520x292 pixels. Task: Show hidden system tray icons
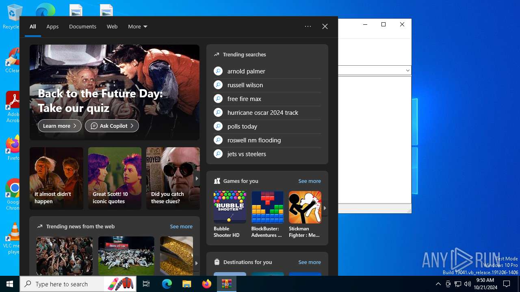pyautogui.click(x=438, y=284)
